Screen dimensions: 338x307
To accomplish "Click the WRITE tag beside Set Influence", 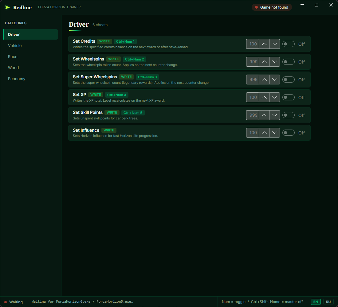I will (x=109, y=130).
